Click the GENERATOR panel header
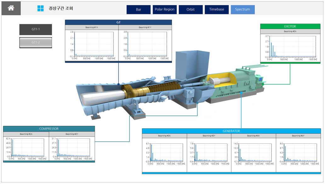 point(231,131)
